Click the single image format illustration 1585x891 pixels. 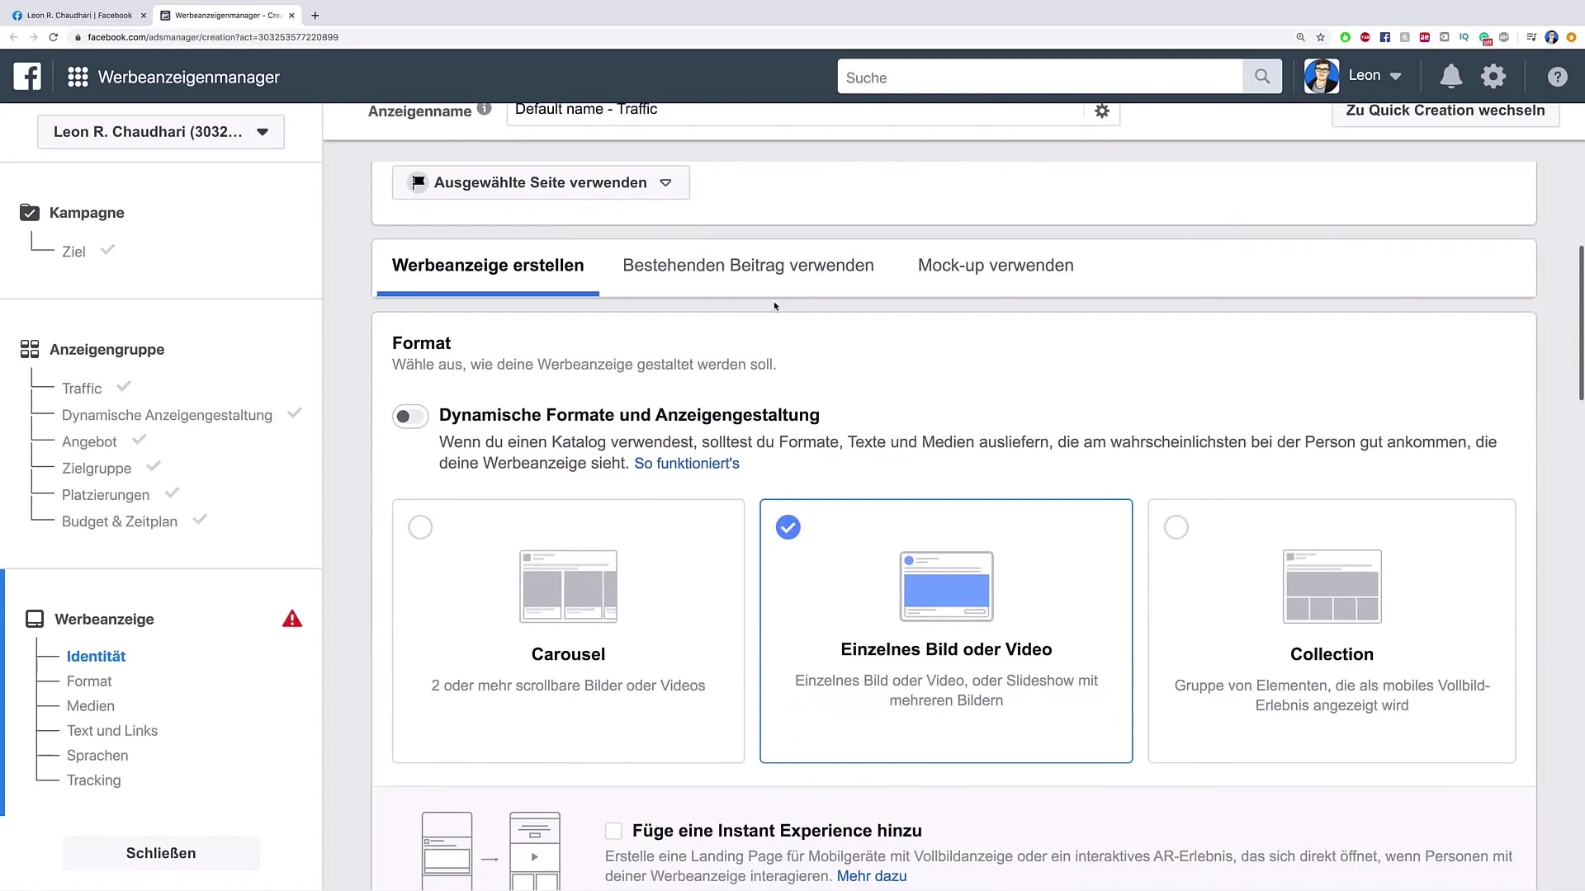pyautogui.click(x=946, y=587)
